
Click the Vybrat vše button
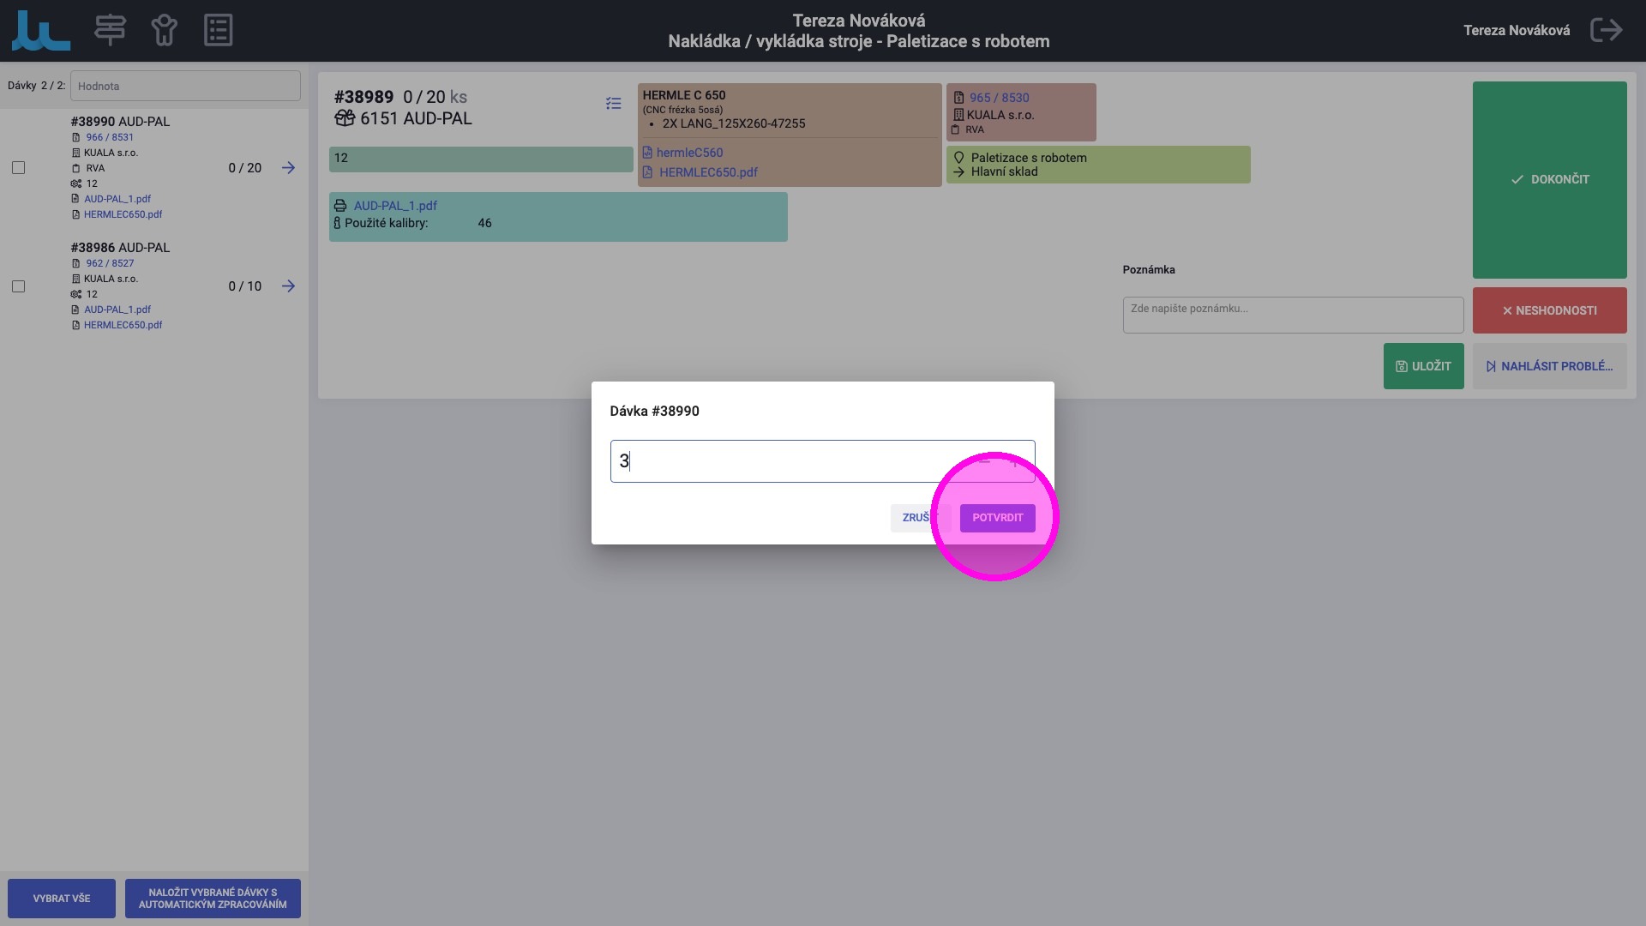(x=62, y=899)
